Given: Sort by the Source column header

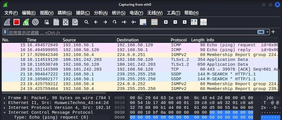Looking at the screenshot, I should (89, 40).
